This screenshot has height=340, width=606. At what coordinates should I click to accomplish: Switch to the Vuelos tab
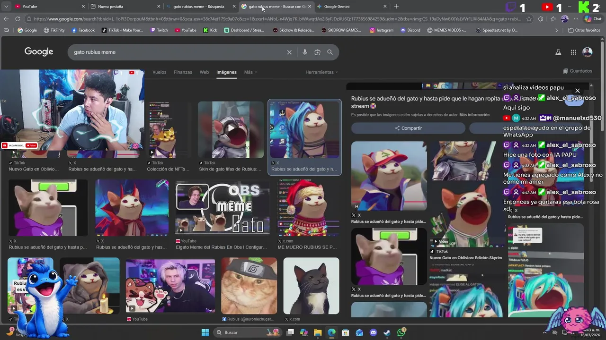(x=160, y=72)
